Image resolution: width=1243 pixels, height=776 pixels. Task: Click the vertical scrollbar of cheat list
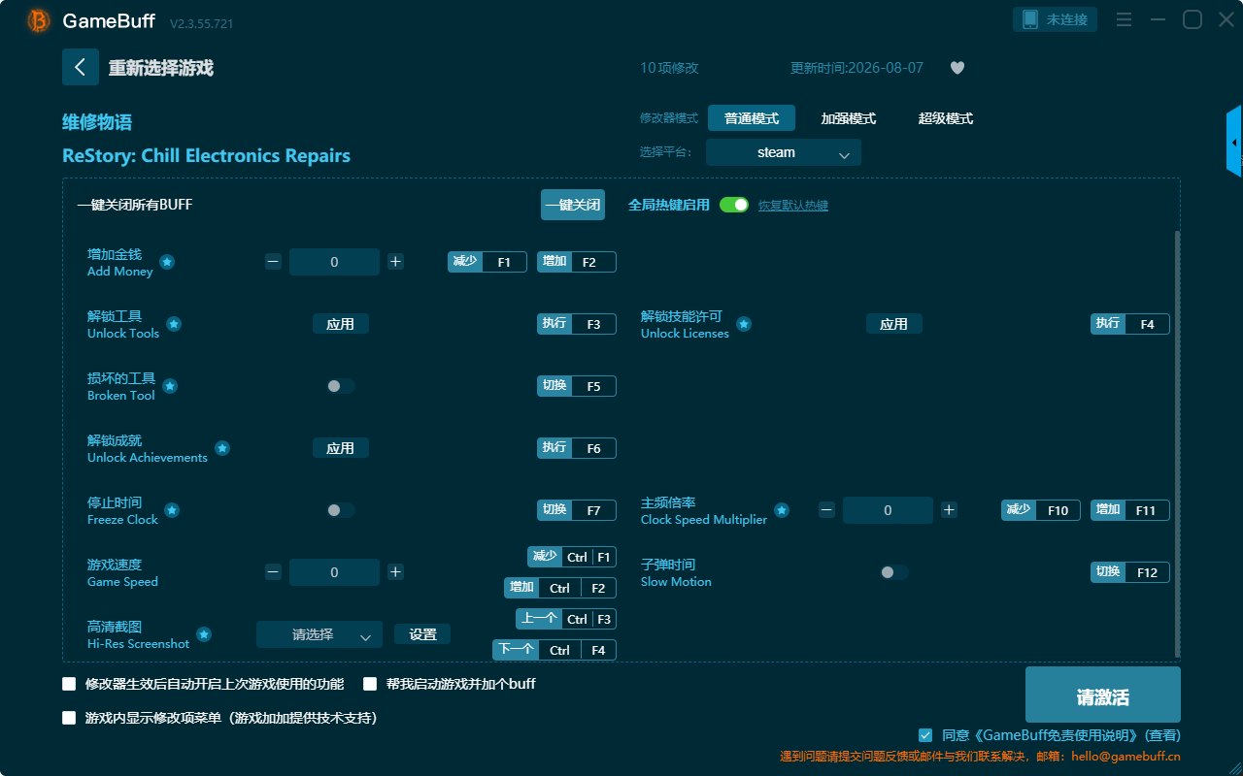pos(1178,444)
